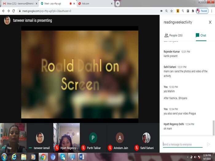
Task: Select the Hyatt Regency participant video tile
Action: tap(67, 138)
